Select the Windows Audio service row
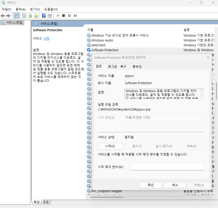 point(150,40)
